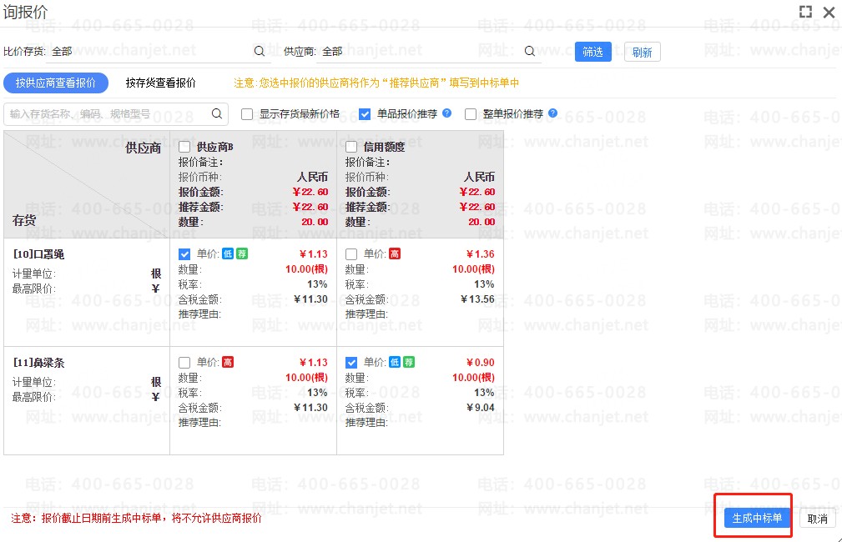Click the fullscreen icon in the dialog header
842x542 pixels.
805,12
